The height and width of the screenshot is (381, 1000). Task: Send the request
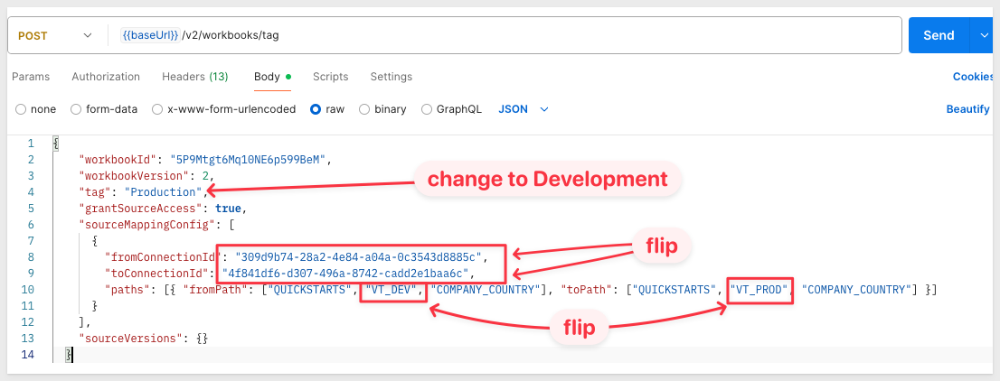point(939,36)
